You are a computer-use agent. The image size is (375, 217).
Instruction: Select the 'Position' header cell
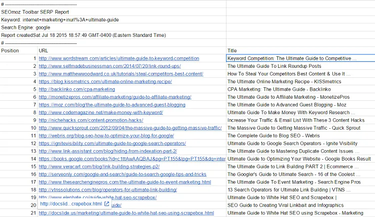coord(18,50)
